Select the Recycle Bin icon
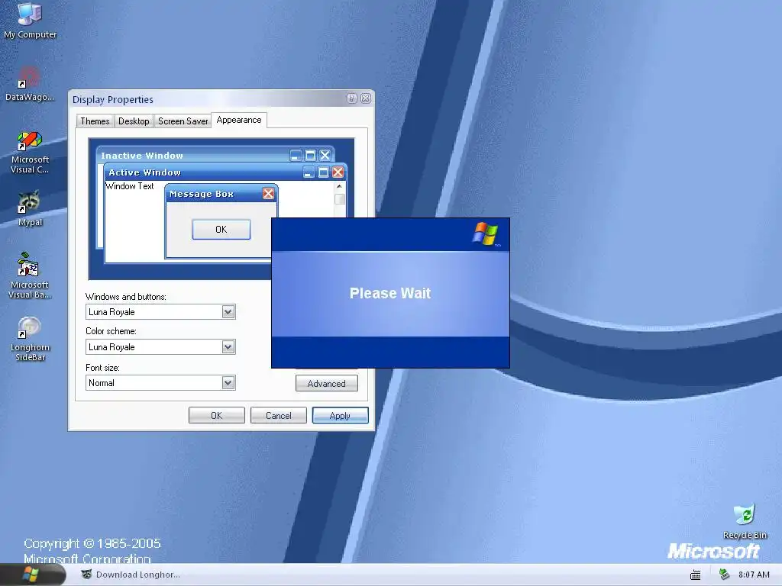 (x=745, y=521)
